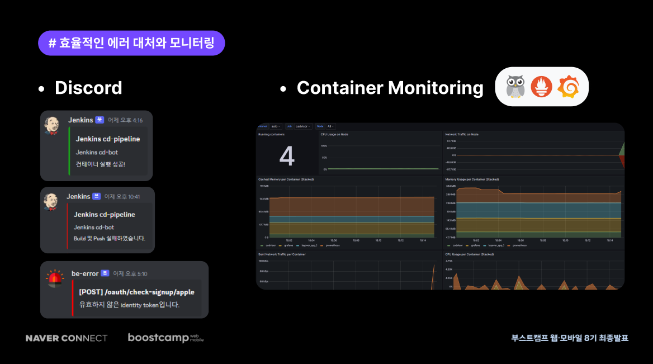This screenshot has width=653, height=364.
Task: Click the boostcamp web mobile logo
Action: pos(165,338)
